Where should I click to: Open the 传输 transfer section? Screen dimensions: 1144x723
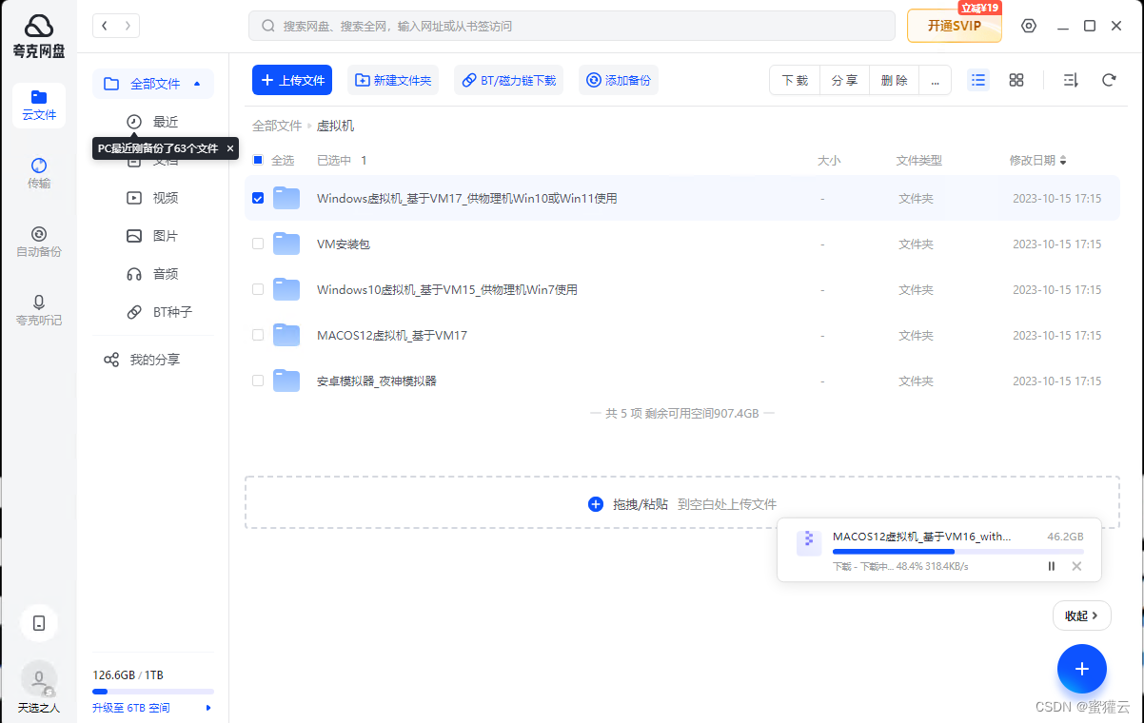click(39, 173)
